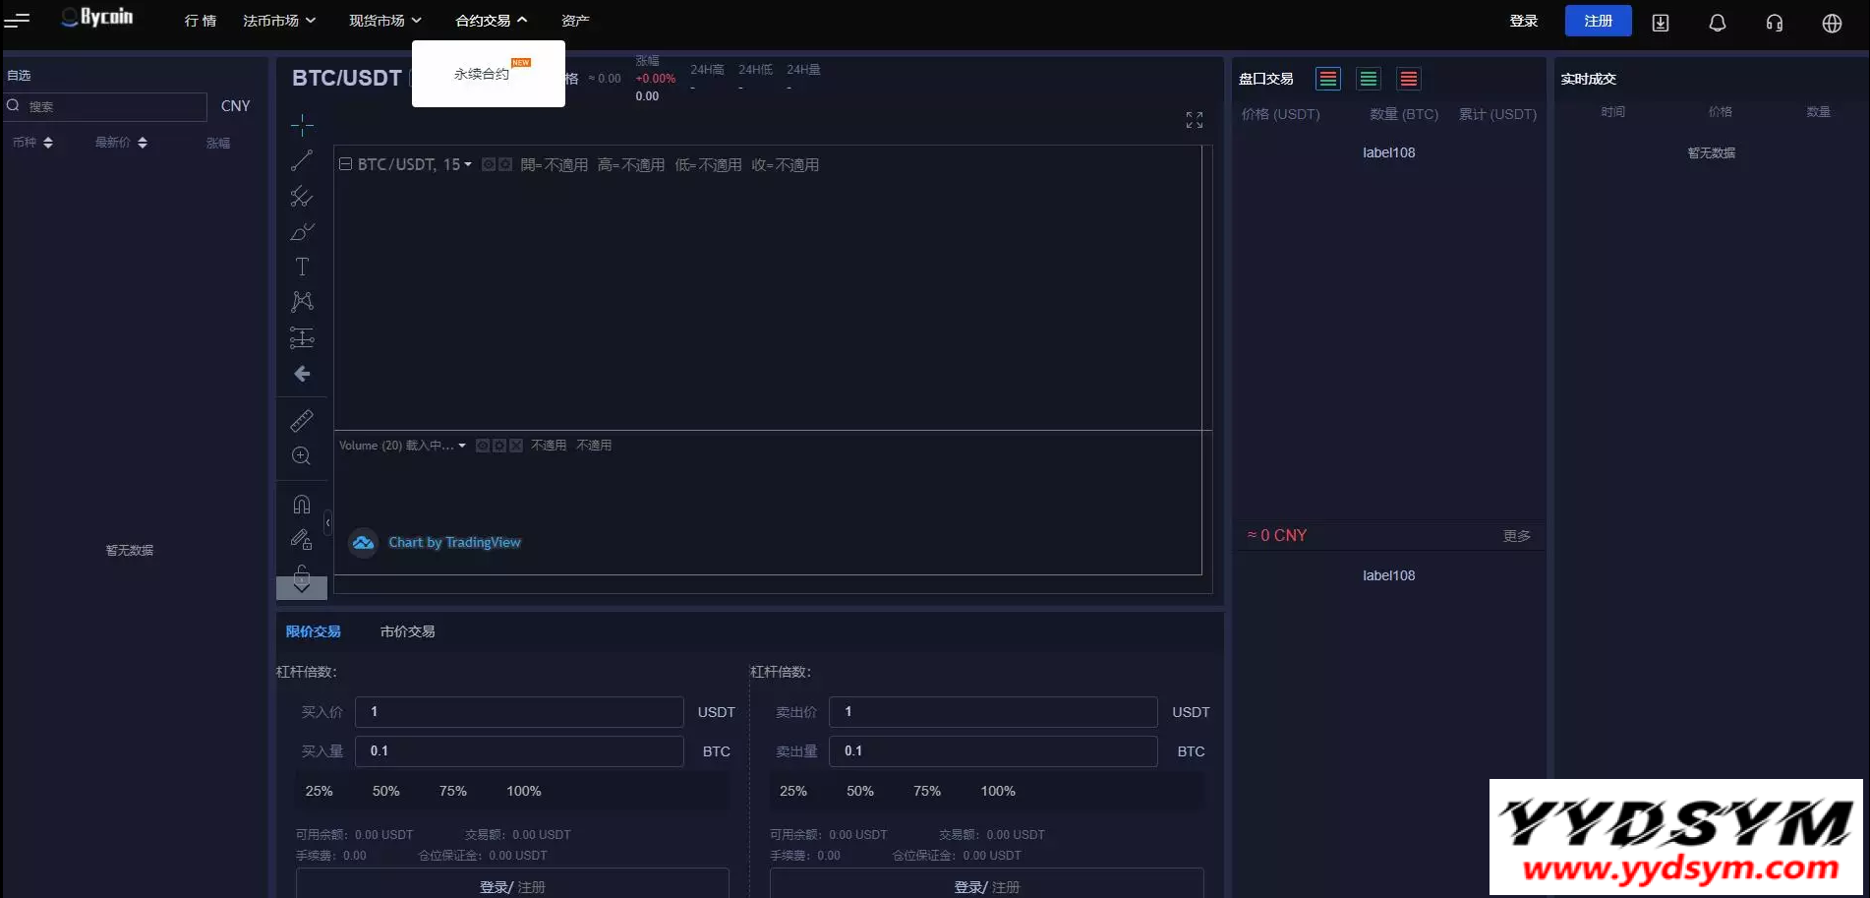This screenshot has height=898, width=1870.
Task: Set buy amount to 50%
Action: 385,791
